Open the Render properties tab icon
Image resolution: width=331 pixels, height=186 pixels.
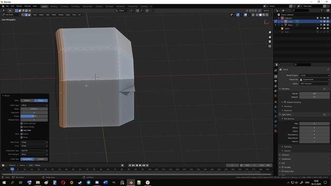[276, 76]
